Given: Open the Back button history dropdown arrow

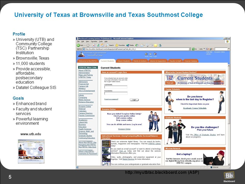Looking at the screenshot, I should [x=85, y=45].
